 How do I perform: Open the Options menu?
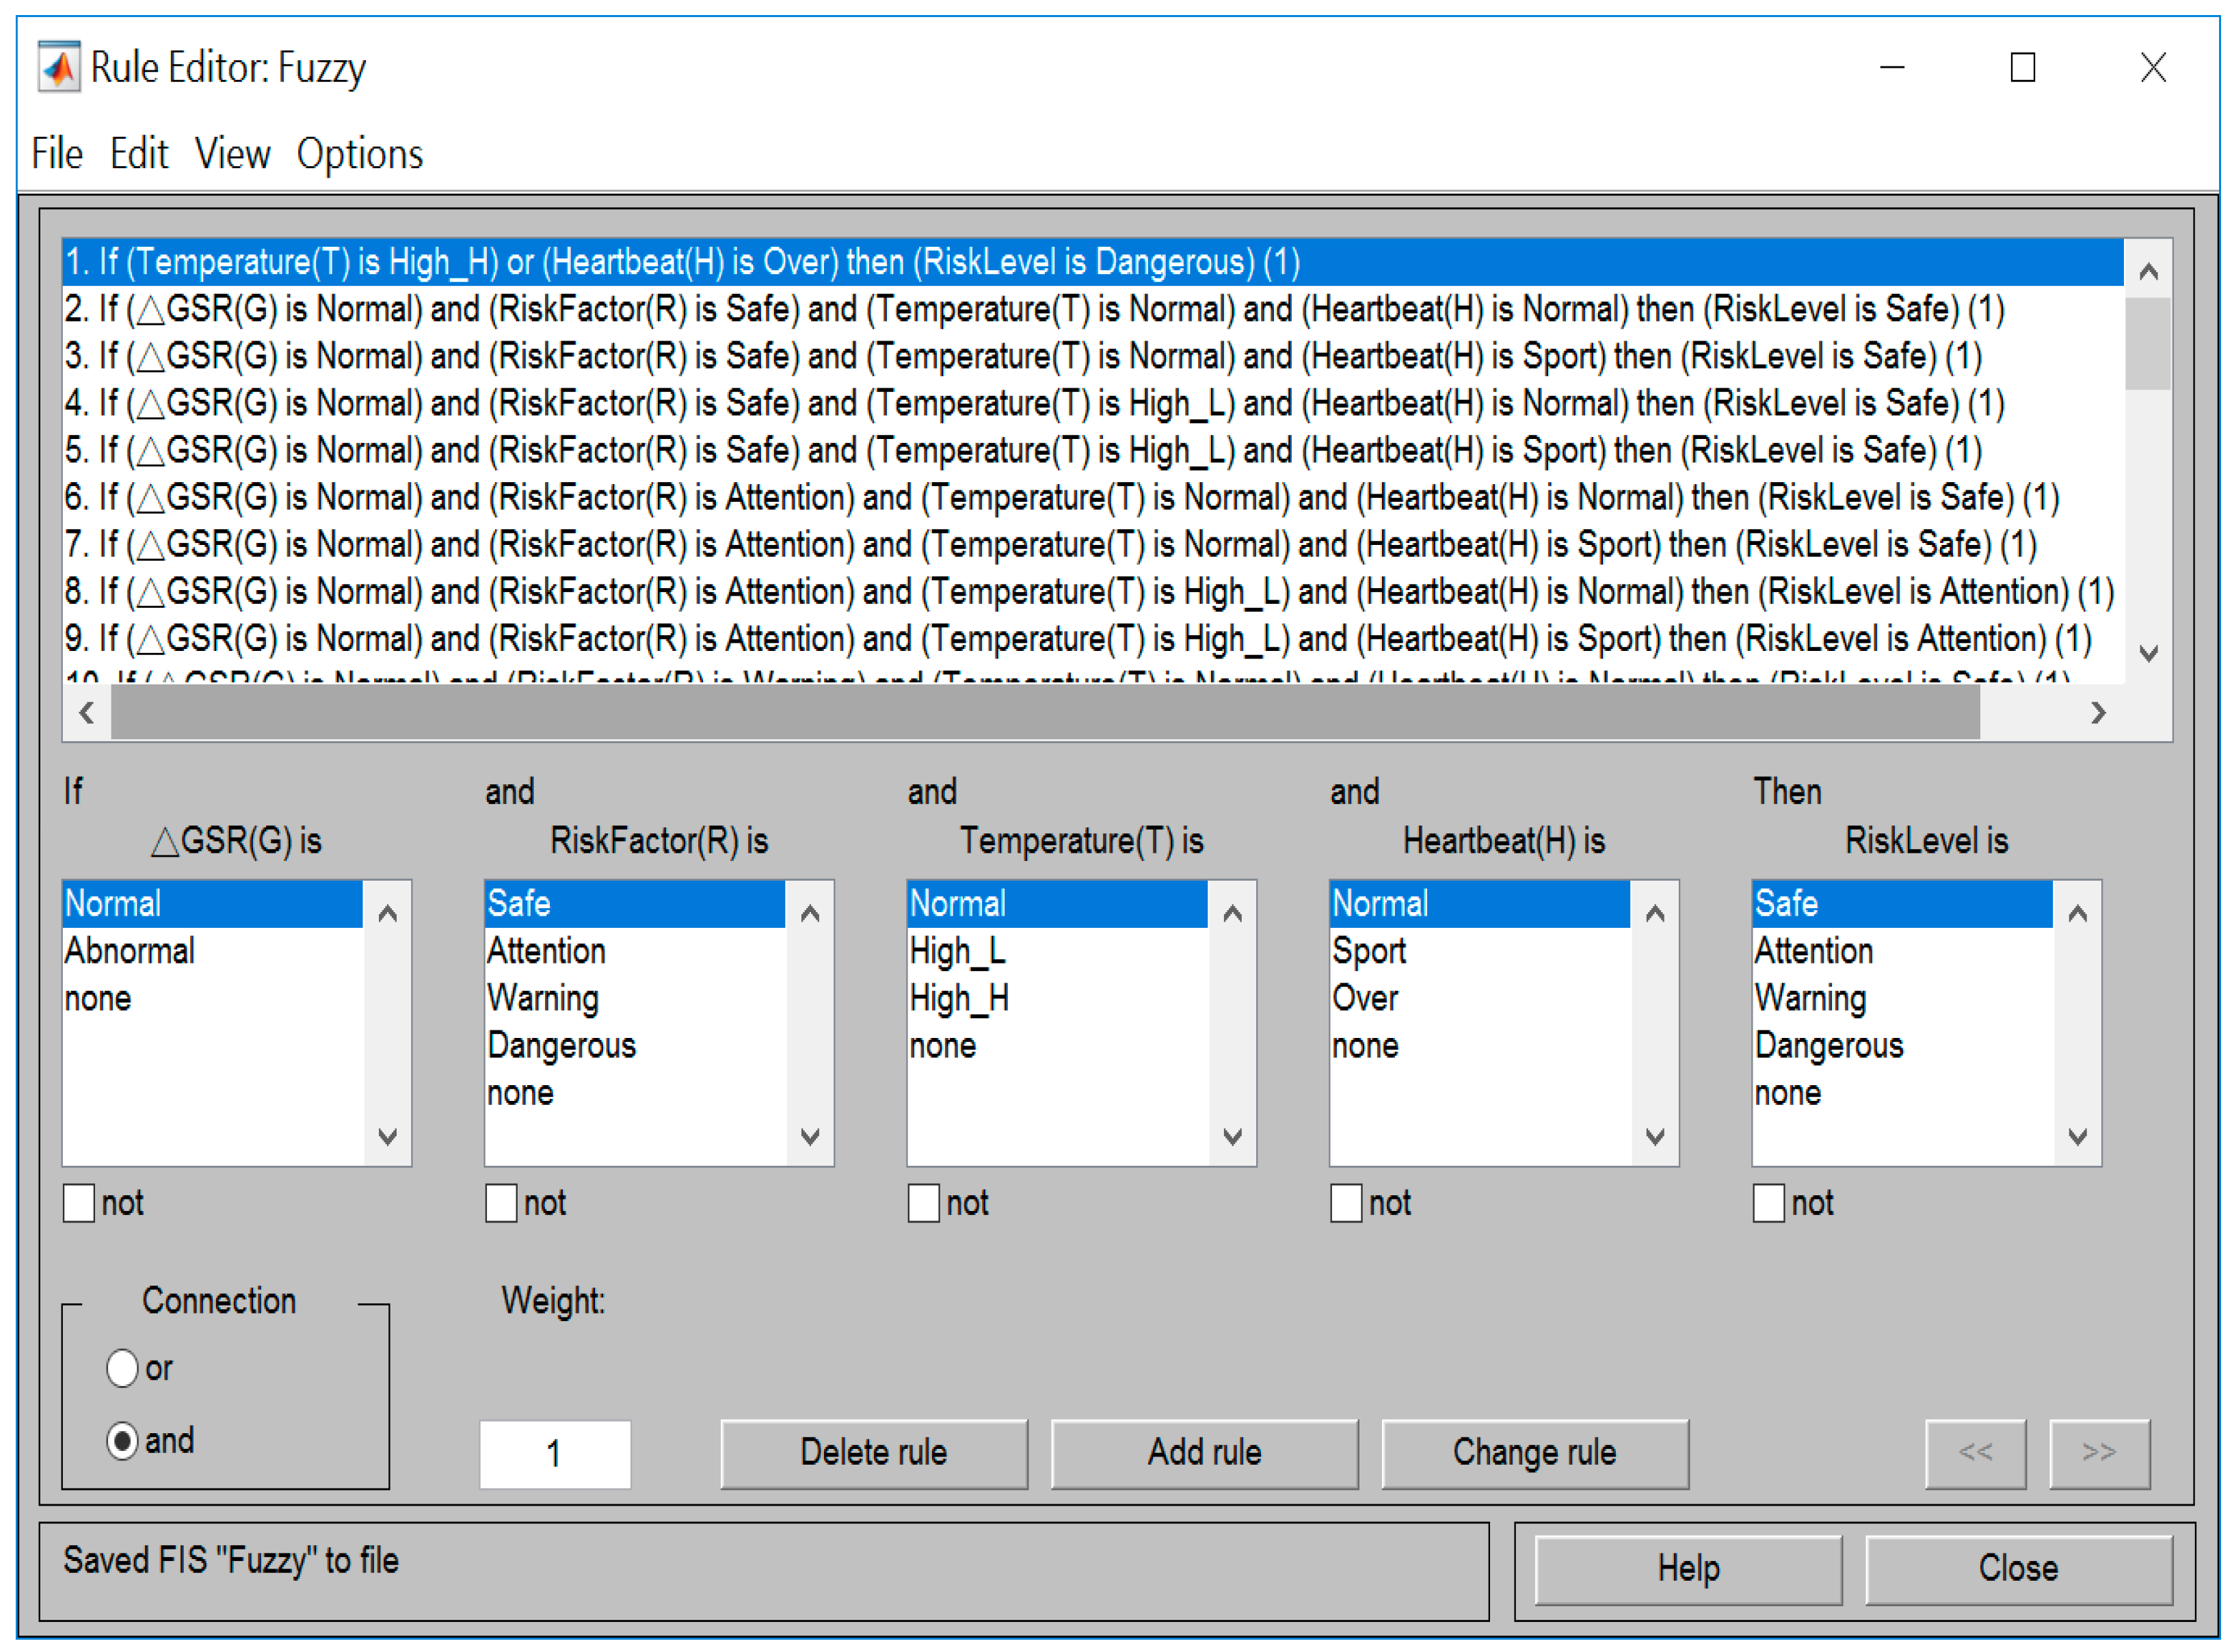359,154
